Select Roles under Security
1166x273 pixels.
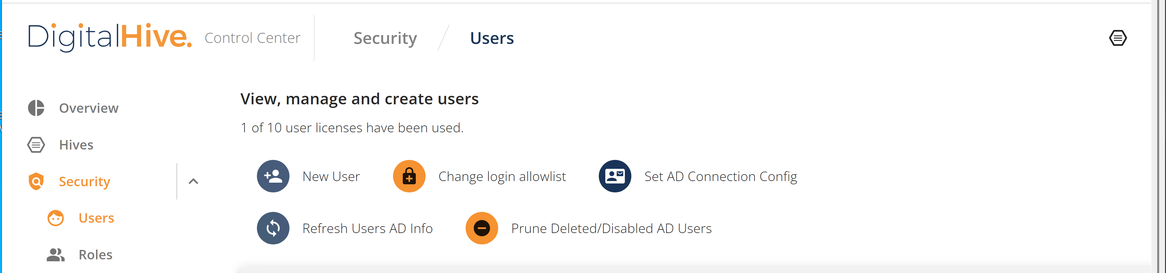[95, 254]
